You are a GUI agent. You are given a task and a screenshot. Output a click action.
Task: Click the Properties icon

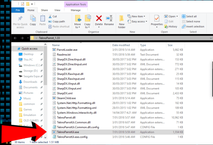157,18
